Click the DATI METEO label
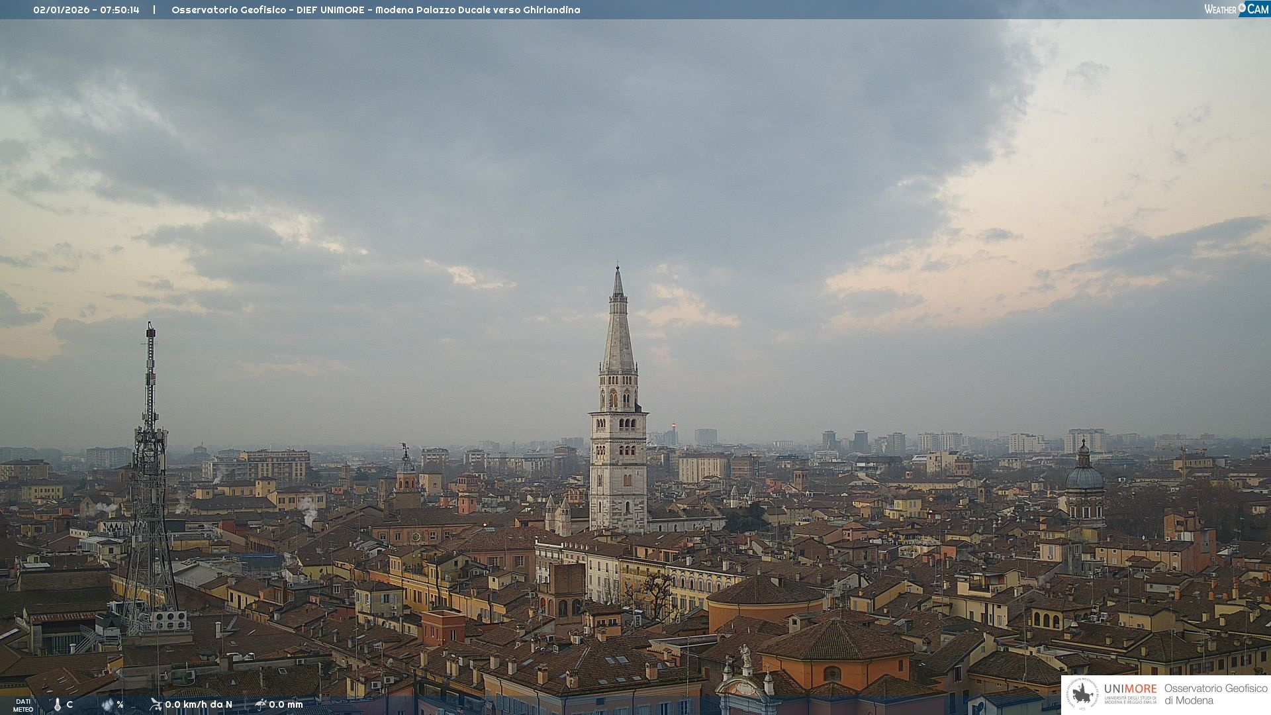 (23, 706)
